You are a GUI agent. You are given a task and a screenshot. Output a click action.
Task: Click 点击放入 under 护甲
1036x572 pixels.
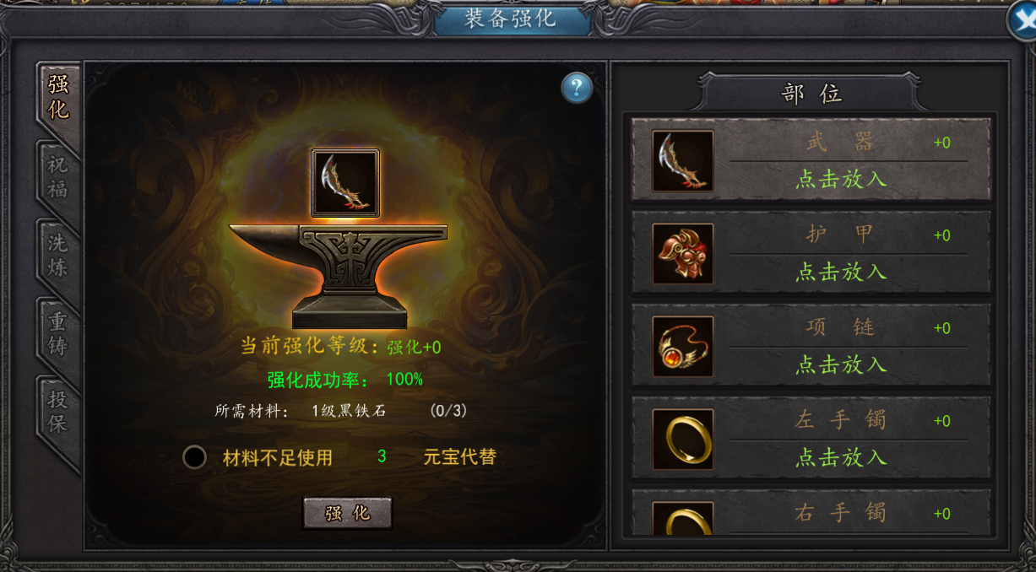point(841,272)
